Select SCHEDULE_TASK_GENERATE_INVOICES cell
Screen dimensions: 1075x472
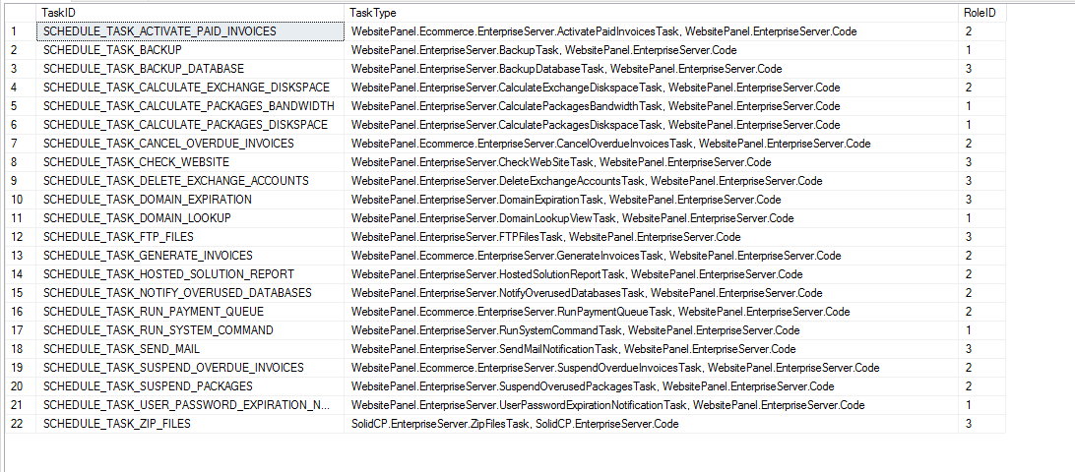coord(190,256)
